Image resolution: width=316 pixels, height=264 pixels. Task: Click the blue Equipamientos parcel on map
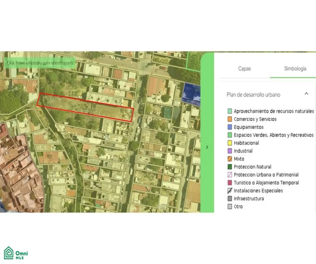point(191,94)
